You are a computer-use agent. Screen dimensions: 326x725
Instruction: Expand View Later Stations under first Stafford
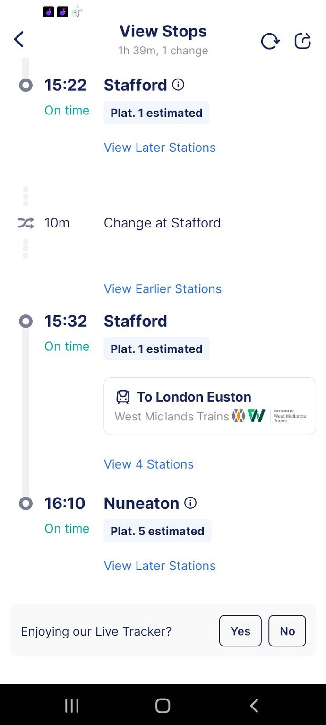[x=160, y=148]
